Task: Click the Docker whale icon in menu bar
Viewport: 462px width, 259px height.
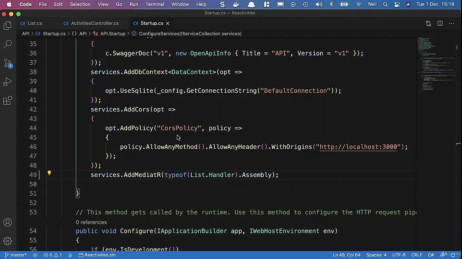Action: [236, 4]
